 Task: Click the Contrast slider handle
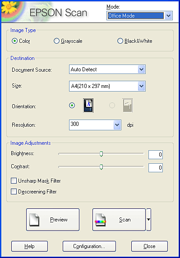click(x=101, y=167)
